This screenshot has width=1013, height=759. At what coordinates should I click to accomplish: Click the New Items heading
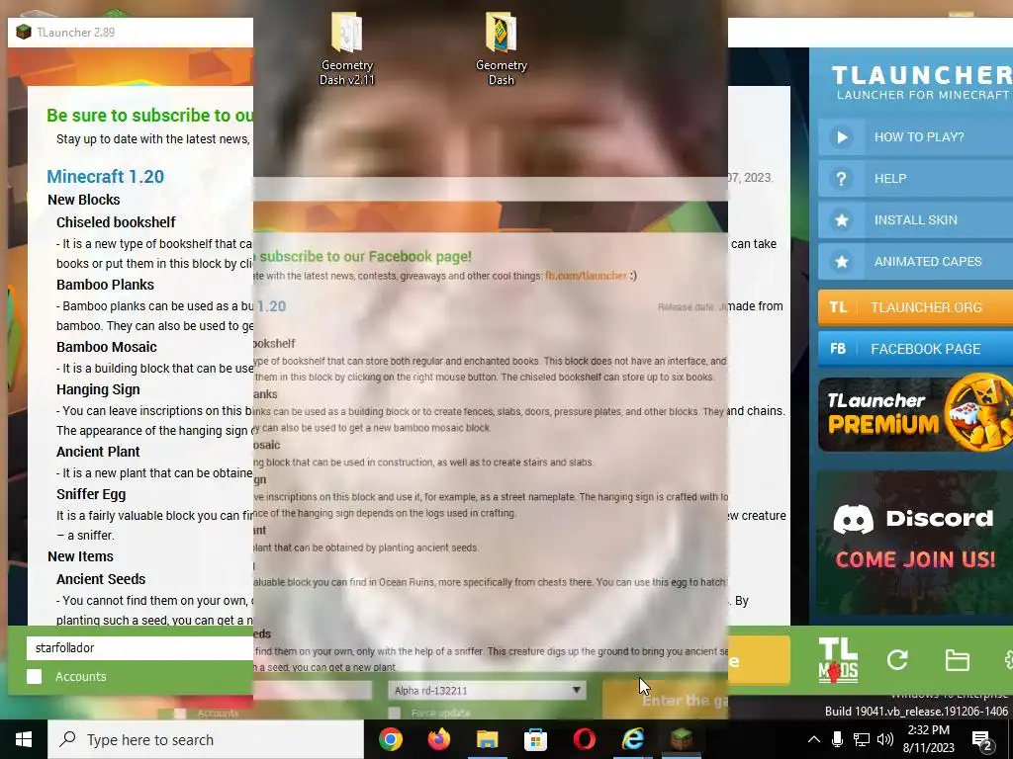pos(81,556)
